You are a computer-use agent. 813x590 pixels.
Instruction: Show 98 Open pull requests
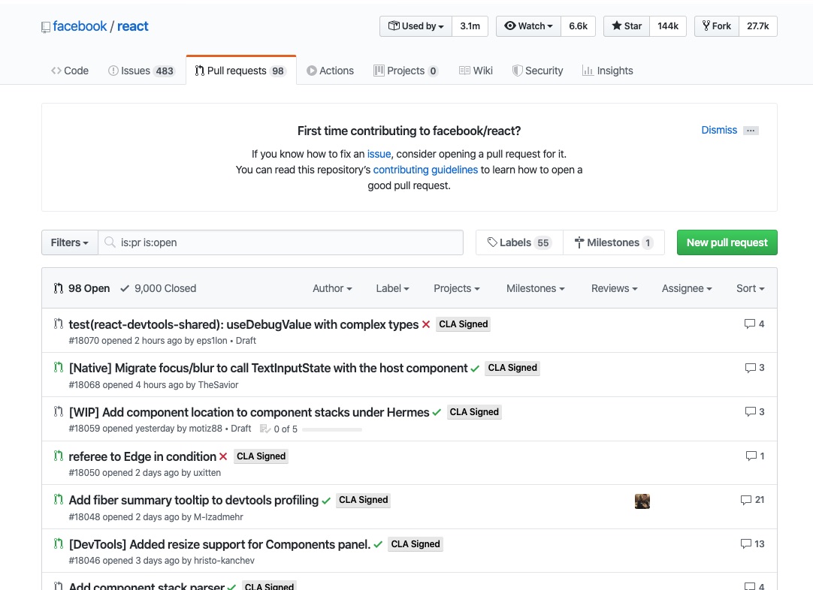pos(82,288)
